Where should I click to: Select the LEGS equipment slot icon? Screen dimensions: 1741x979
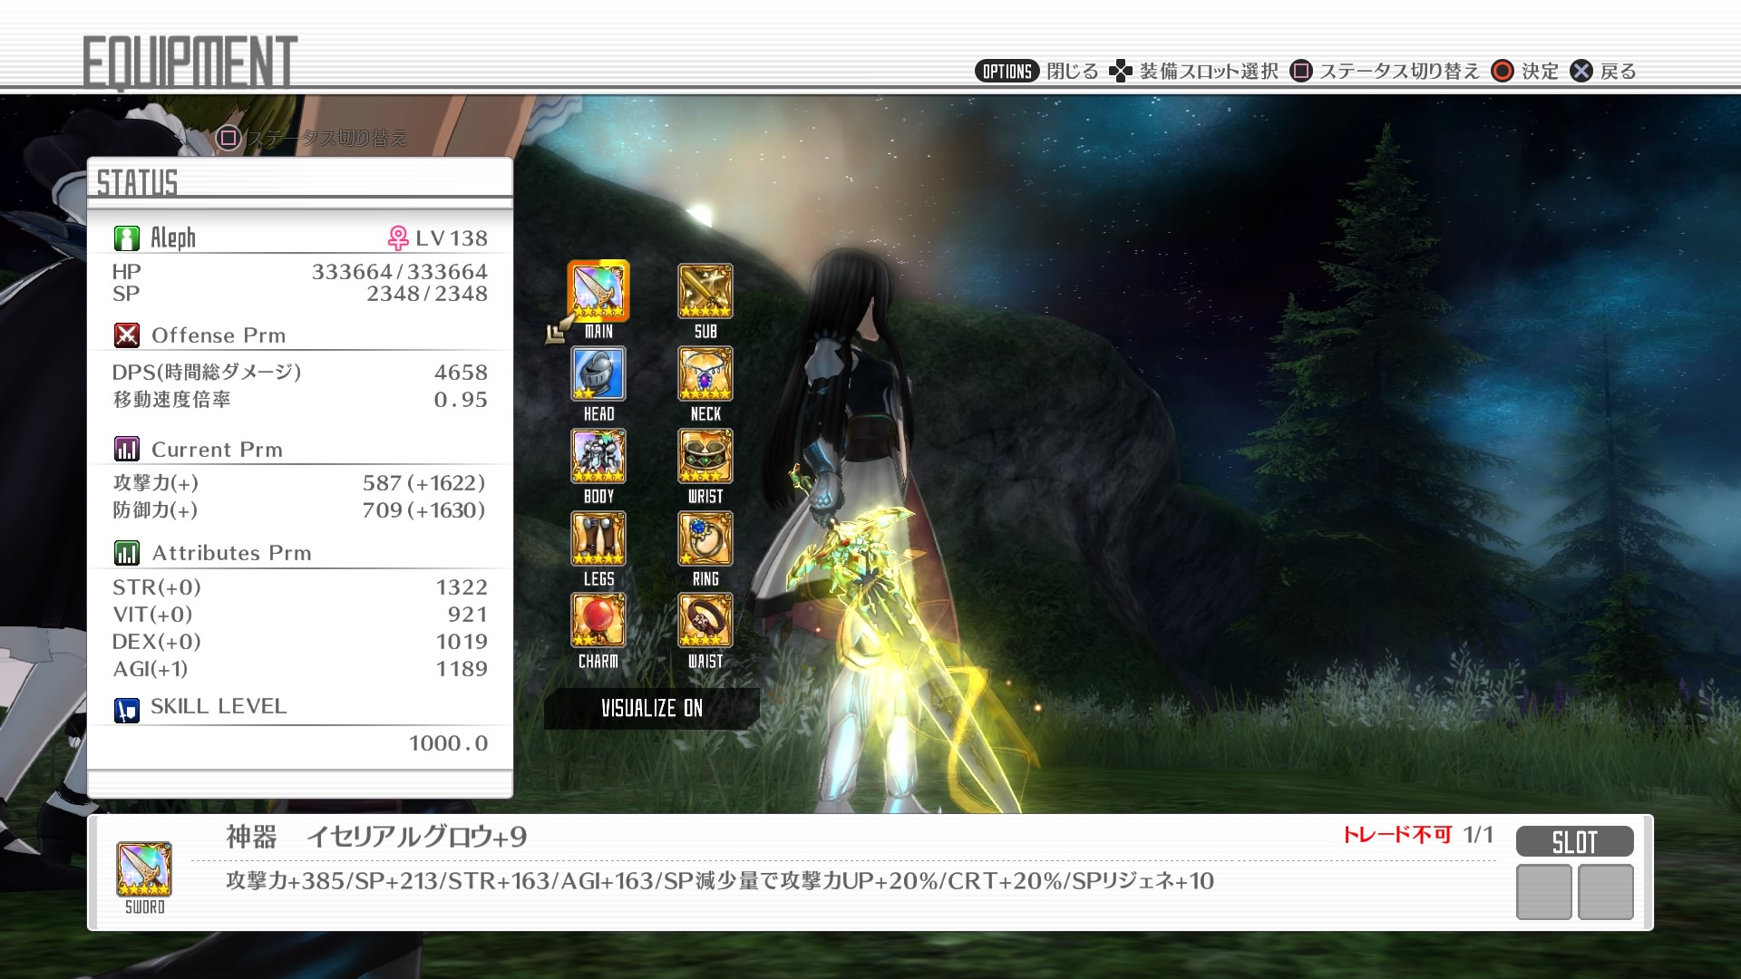[598, 538]
